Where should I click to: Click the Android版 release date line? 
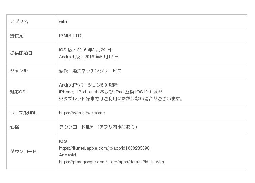pyautogui.click(x=89, y=57)
